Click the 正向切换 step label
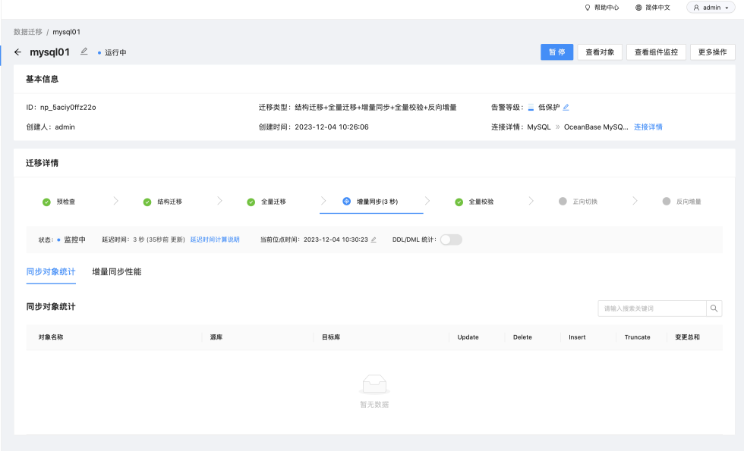Viewport: 744px width, 451px height. point(585,202)
